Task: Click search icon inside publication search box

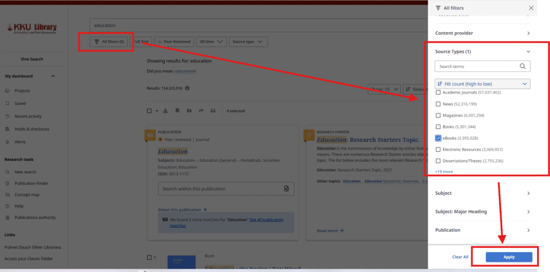Action: click(x=286, y=189)
